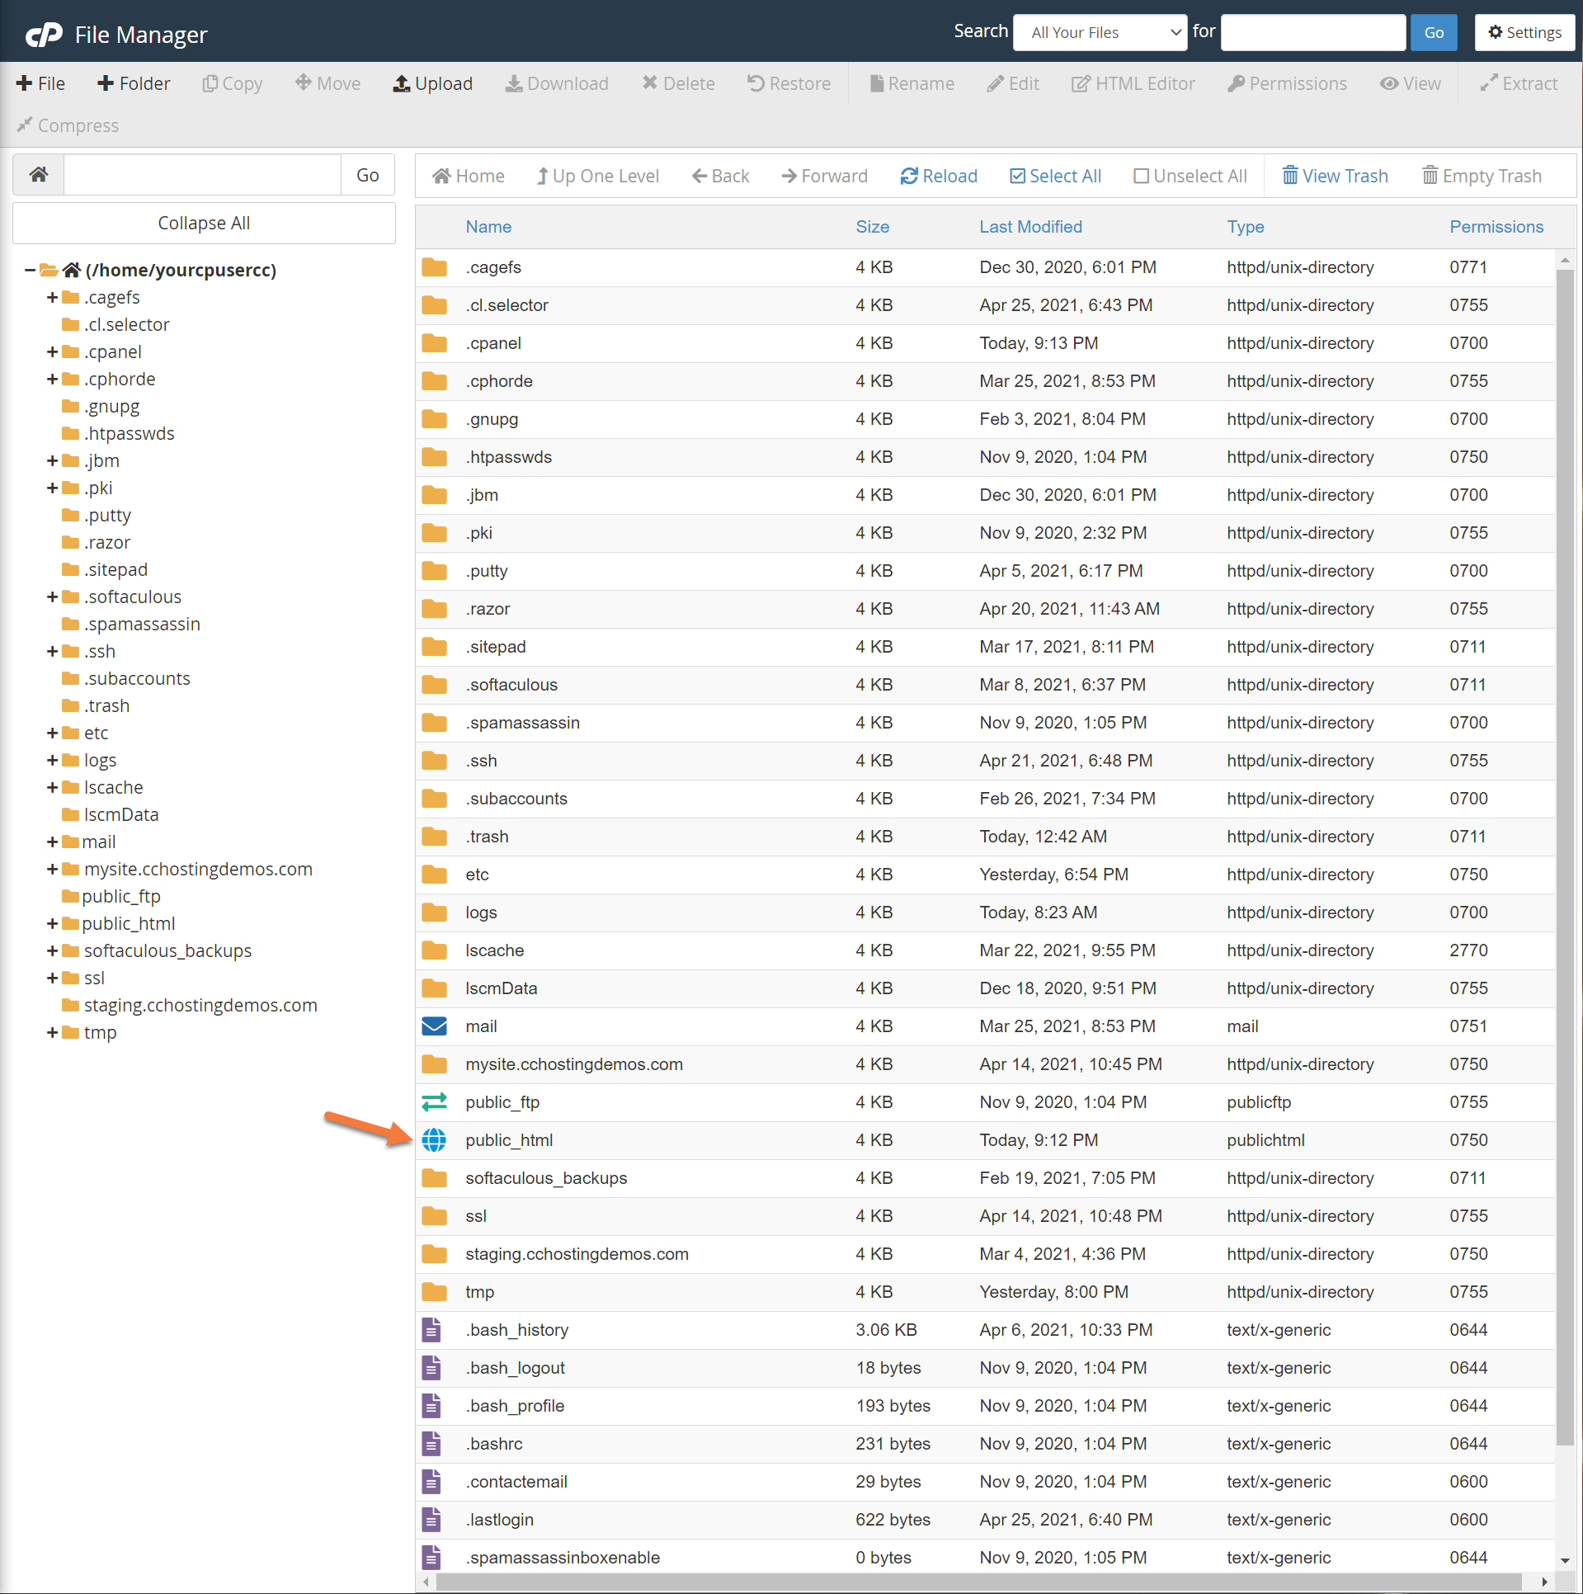Open View Trash
Screen dimensions: 1583x1594
pyautogui.click(x=1335, y=176)
